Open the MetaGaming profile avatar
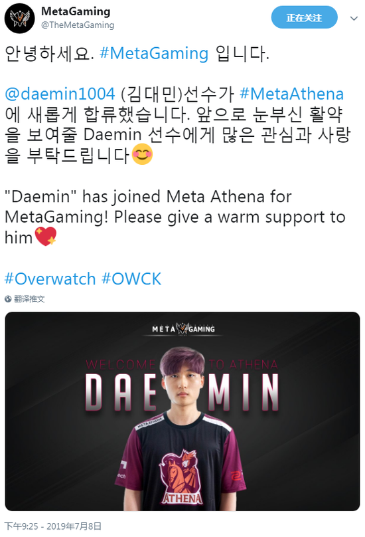365x537 pixels. (x=19, y=18)
